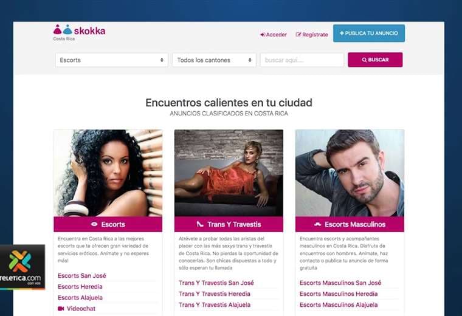Click the video camera icon by Videochat
The width and height of the screenshot is (462, 316).
(61, 308)
